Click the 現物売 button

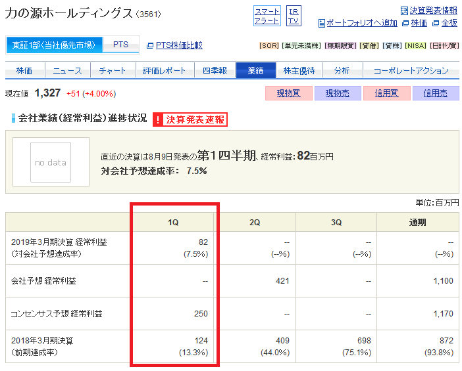(337, 93)
